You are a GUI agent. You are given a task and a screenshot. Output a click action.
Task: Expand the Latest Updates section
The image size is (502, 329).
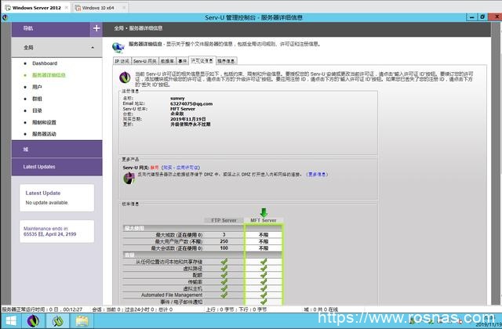[57, 167]
